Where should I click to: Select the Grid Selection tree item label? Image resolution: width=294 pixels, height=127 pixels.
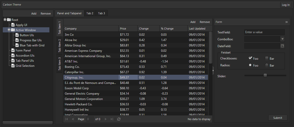coord(25,66)
